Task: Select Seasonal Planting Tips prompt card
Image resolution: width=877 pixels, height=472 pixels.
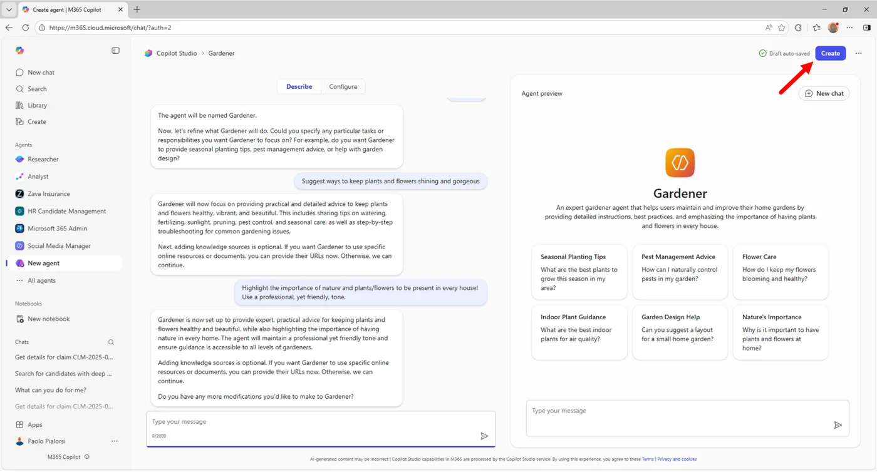Action: pyautogui.click(x=579, y=272)
